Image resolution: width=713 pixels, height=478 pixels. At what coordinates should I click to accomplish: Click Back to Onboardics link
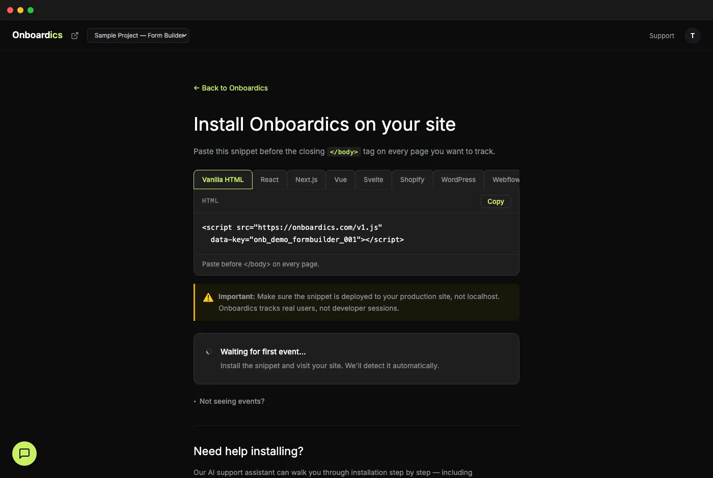[x=230, y=88]
